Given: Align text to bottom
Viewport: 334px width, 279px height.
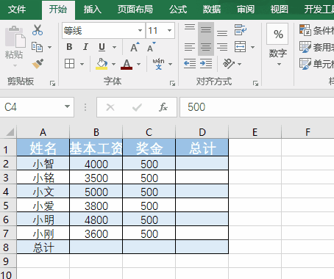Looking at the screenshot, I should click(x=222, y=33).
